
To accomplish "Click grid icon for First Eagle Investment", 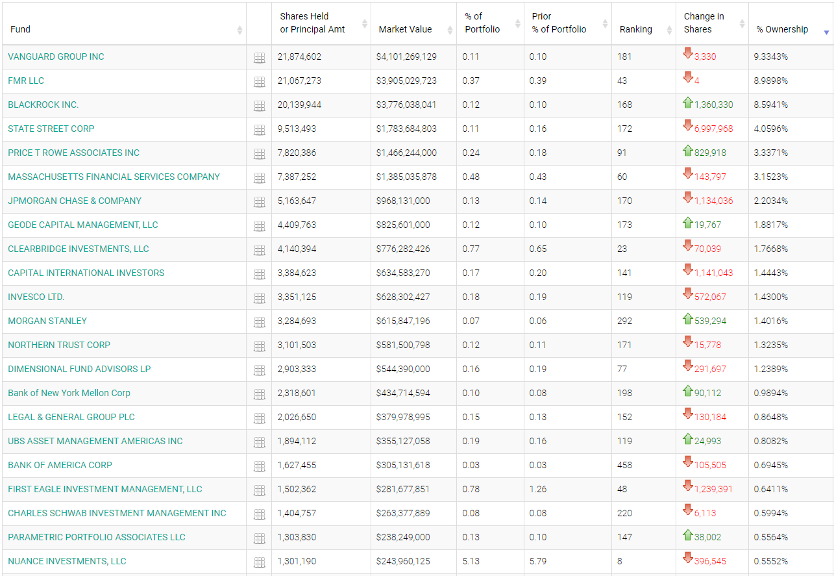I will tap(260, 490).
